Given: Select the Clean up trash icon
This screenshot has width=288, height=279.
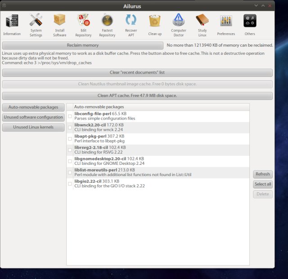Looking at the screenshot, I should pyautogui.click(x=155, y=21).
